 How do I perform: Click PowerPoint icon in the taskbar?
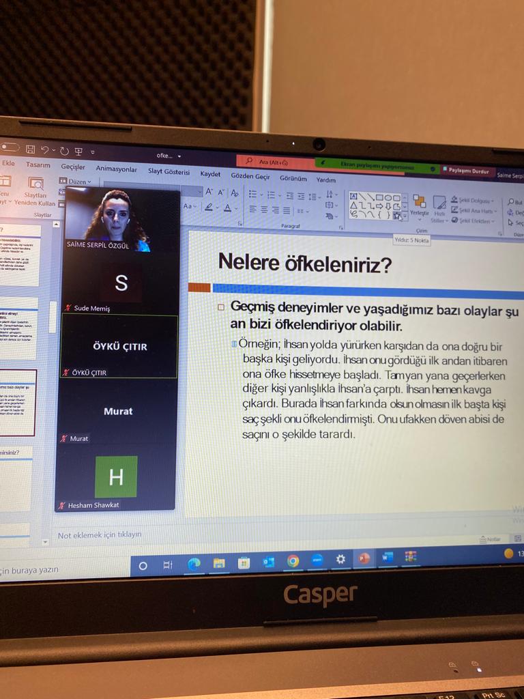(364, 558)
